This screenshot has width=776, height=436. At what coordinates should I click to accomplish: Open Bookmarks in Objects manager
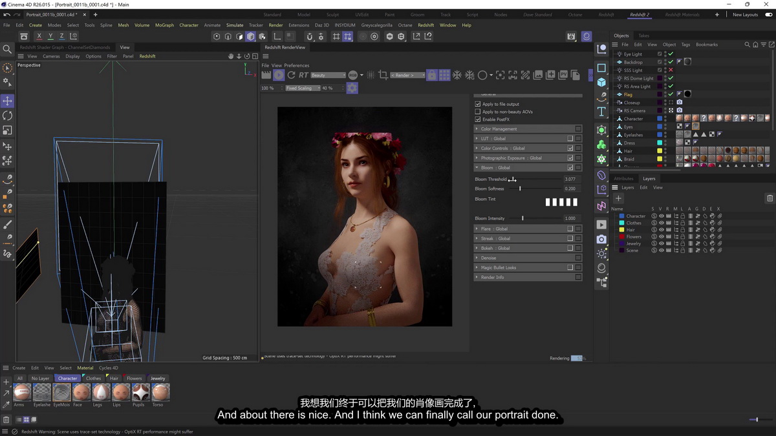coord(707,45)
